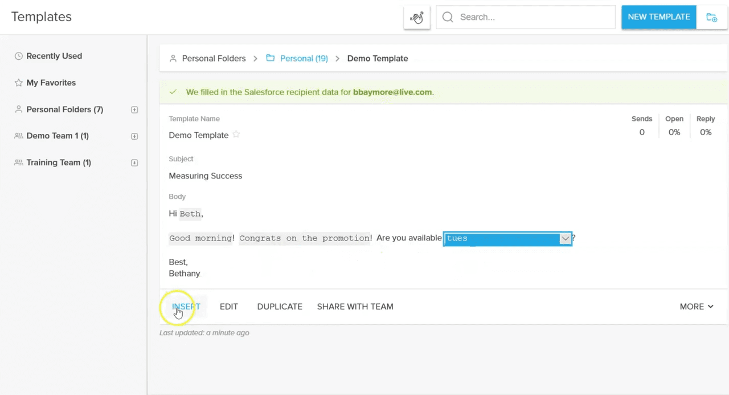
Task: Click the waving hand icon near the search bar
Action: coord(416,17)
